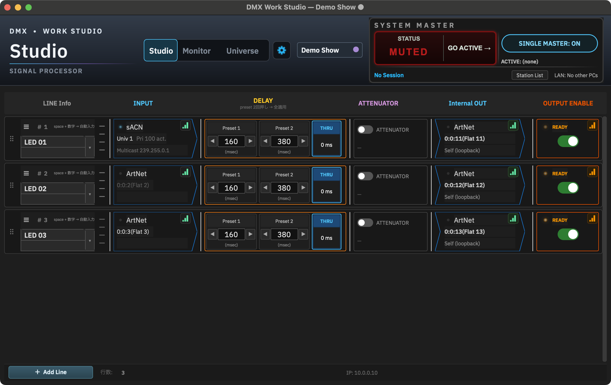Decrease Preset 2 delay on line 2
Viewport: 611px width, 385px height.
[x=265, y=188]
